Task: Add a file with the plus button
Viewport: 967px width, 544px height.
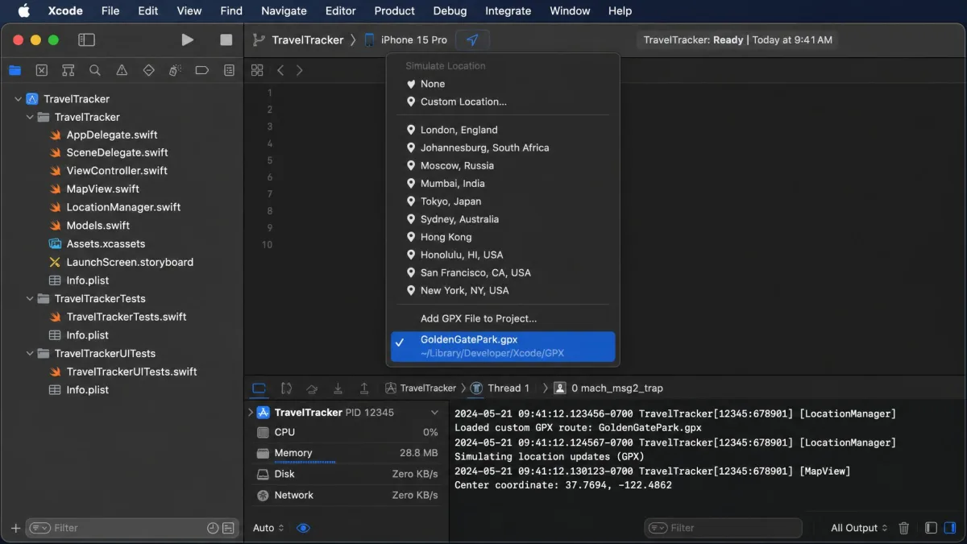Action: pyautogui.click(x=15, y=528)
